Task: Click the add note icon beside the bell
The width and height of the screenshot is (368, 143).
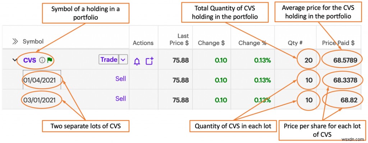Action: (149, 61)
